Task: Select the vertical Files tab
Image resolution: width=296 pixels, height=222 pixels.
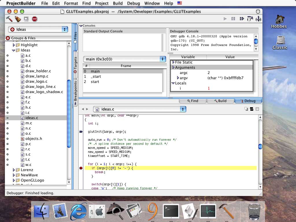Action: click(x=75, y=37)
